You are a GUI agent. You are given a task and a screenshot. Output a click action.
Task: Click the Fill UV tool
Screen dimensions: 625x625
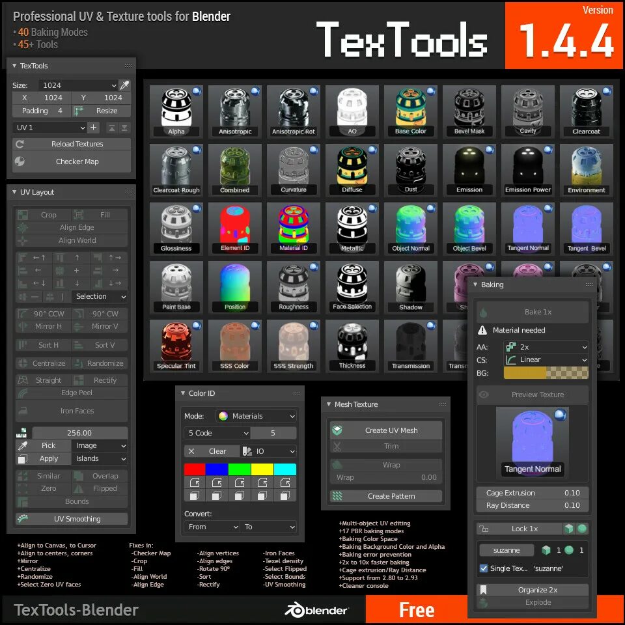pyautogui.click(x=100, y=215)
